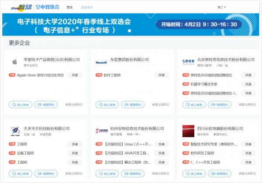Open the 机器学习算法专家 job listing
The width and height of the screenshot is (262, 183).
pyautogui.click(x=204, y=84)
